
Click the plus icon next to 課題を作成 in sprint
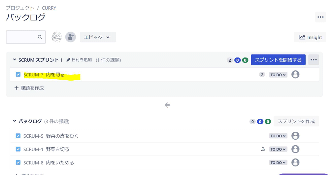[16, 88]
